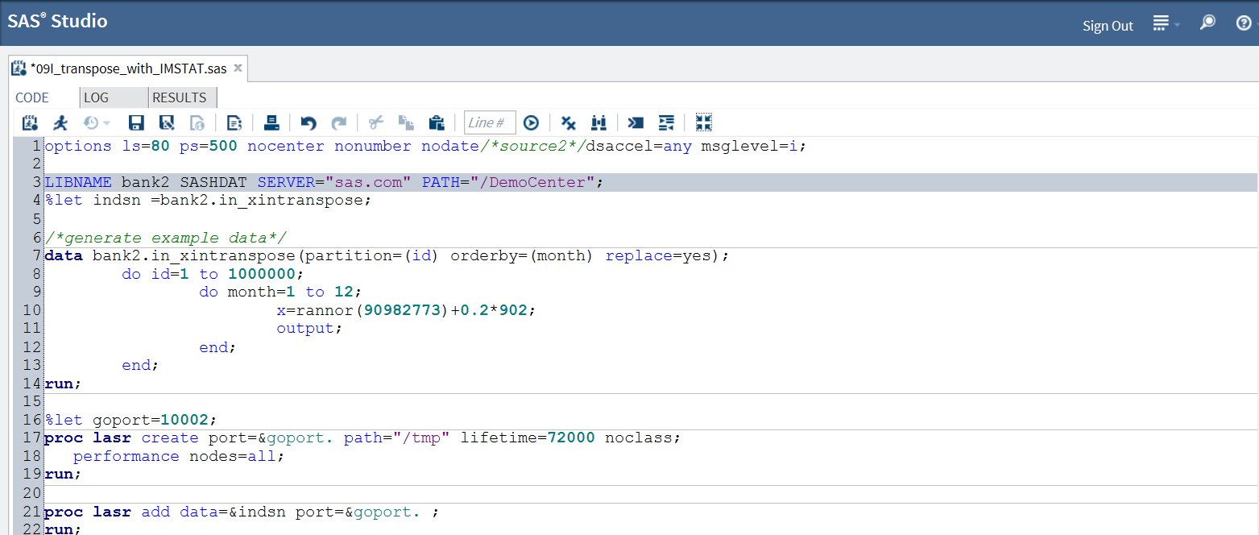The height and width of the screenshot is (535, 1259).
Task: Click 'proc lasr add data' line 21
Action: point(242,512)
